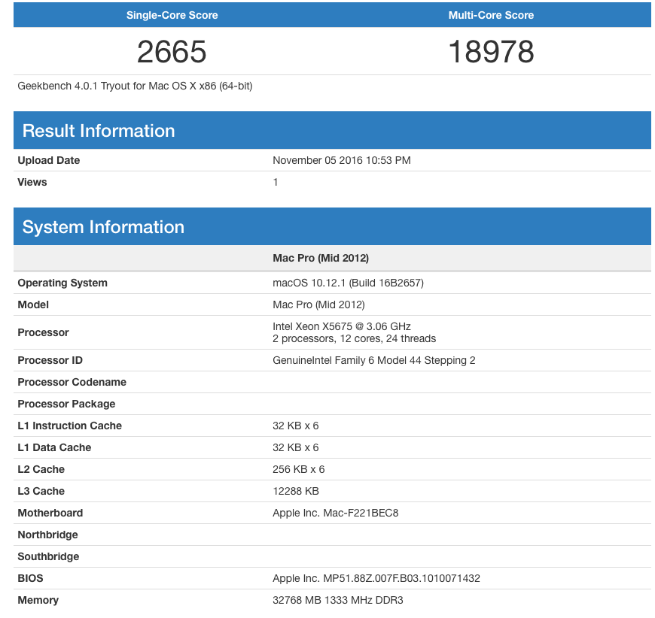Screen dimensions: 655x618
Task: Click the Processor Package label
Action: pos(66,404)
